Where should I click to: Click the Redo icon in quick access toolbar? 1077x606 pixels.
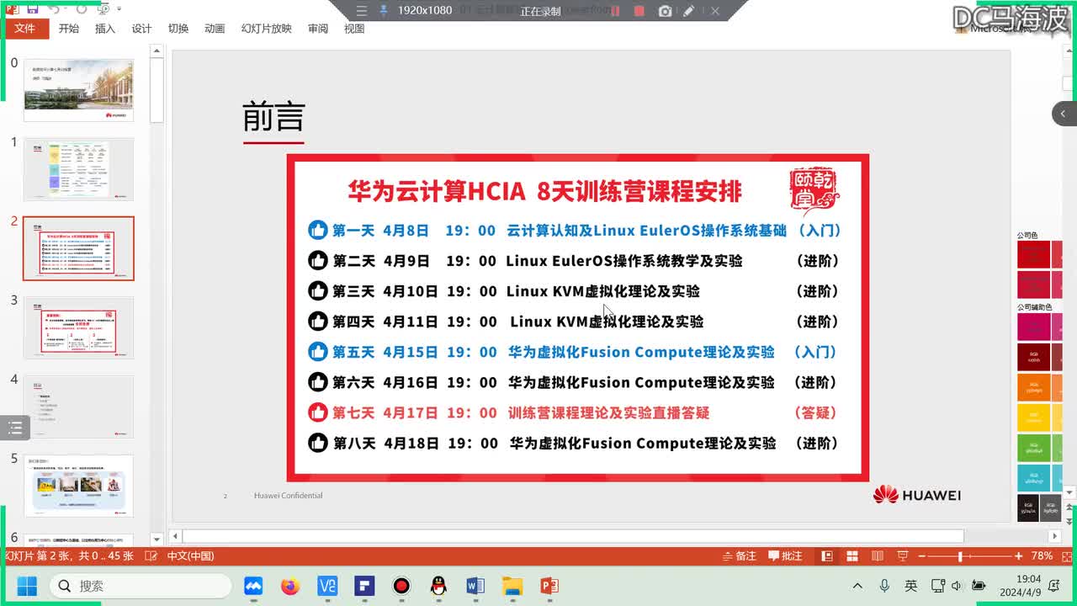click(82, 9)
